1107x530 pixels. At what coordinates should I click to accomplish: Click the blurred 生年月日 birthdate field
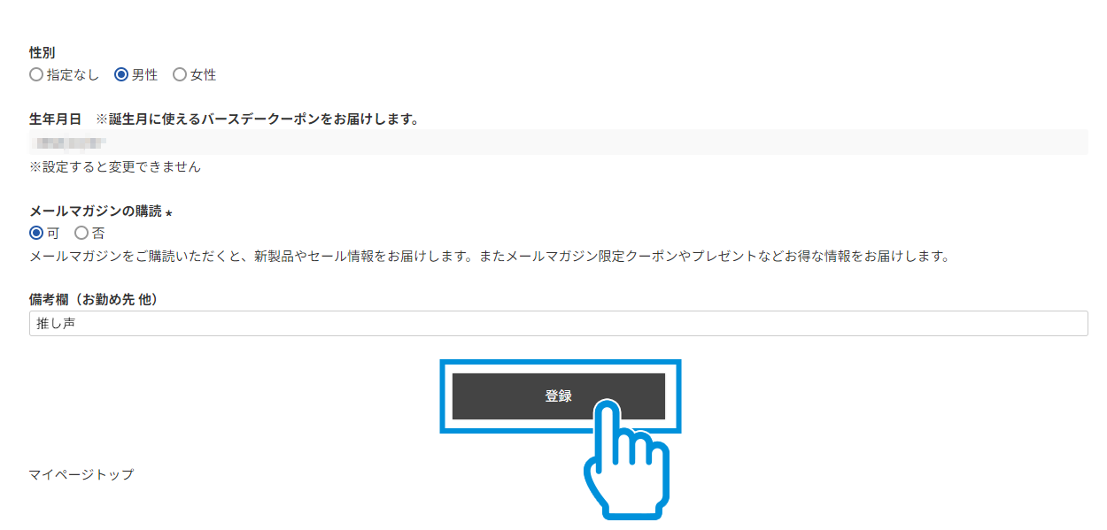(x=559, y=142)
